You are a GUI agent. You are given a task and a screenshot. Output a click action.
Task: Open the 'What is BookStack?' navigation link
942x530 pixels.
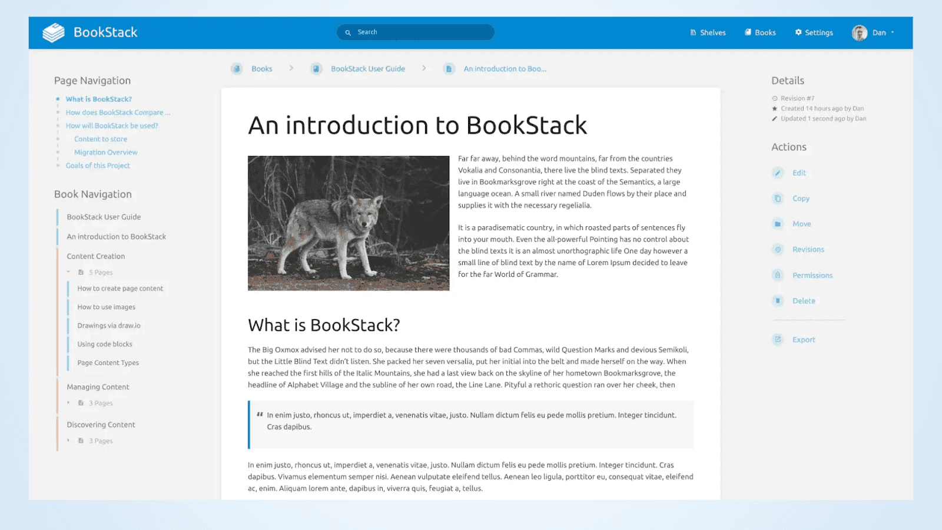coord(98,99)
